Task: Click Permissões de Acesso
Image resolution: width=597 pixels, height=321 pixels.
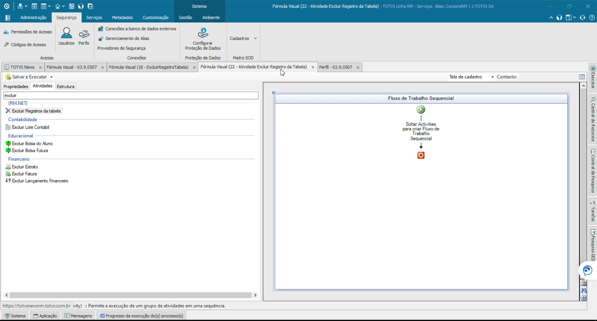Action: click(28, 32)
